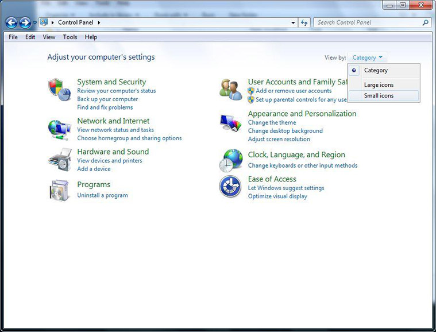Screen dimensions: 436x332
Task: Open Network and Internet category
Action: click(113, 121)
